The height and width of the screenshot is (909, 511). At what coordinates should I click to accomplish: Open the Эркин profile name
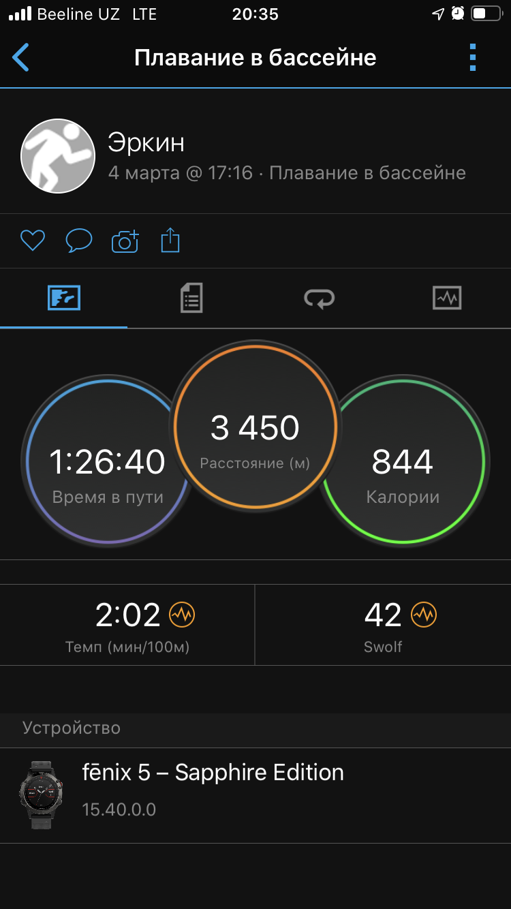click(x=146, y=143)
